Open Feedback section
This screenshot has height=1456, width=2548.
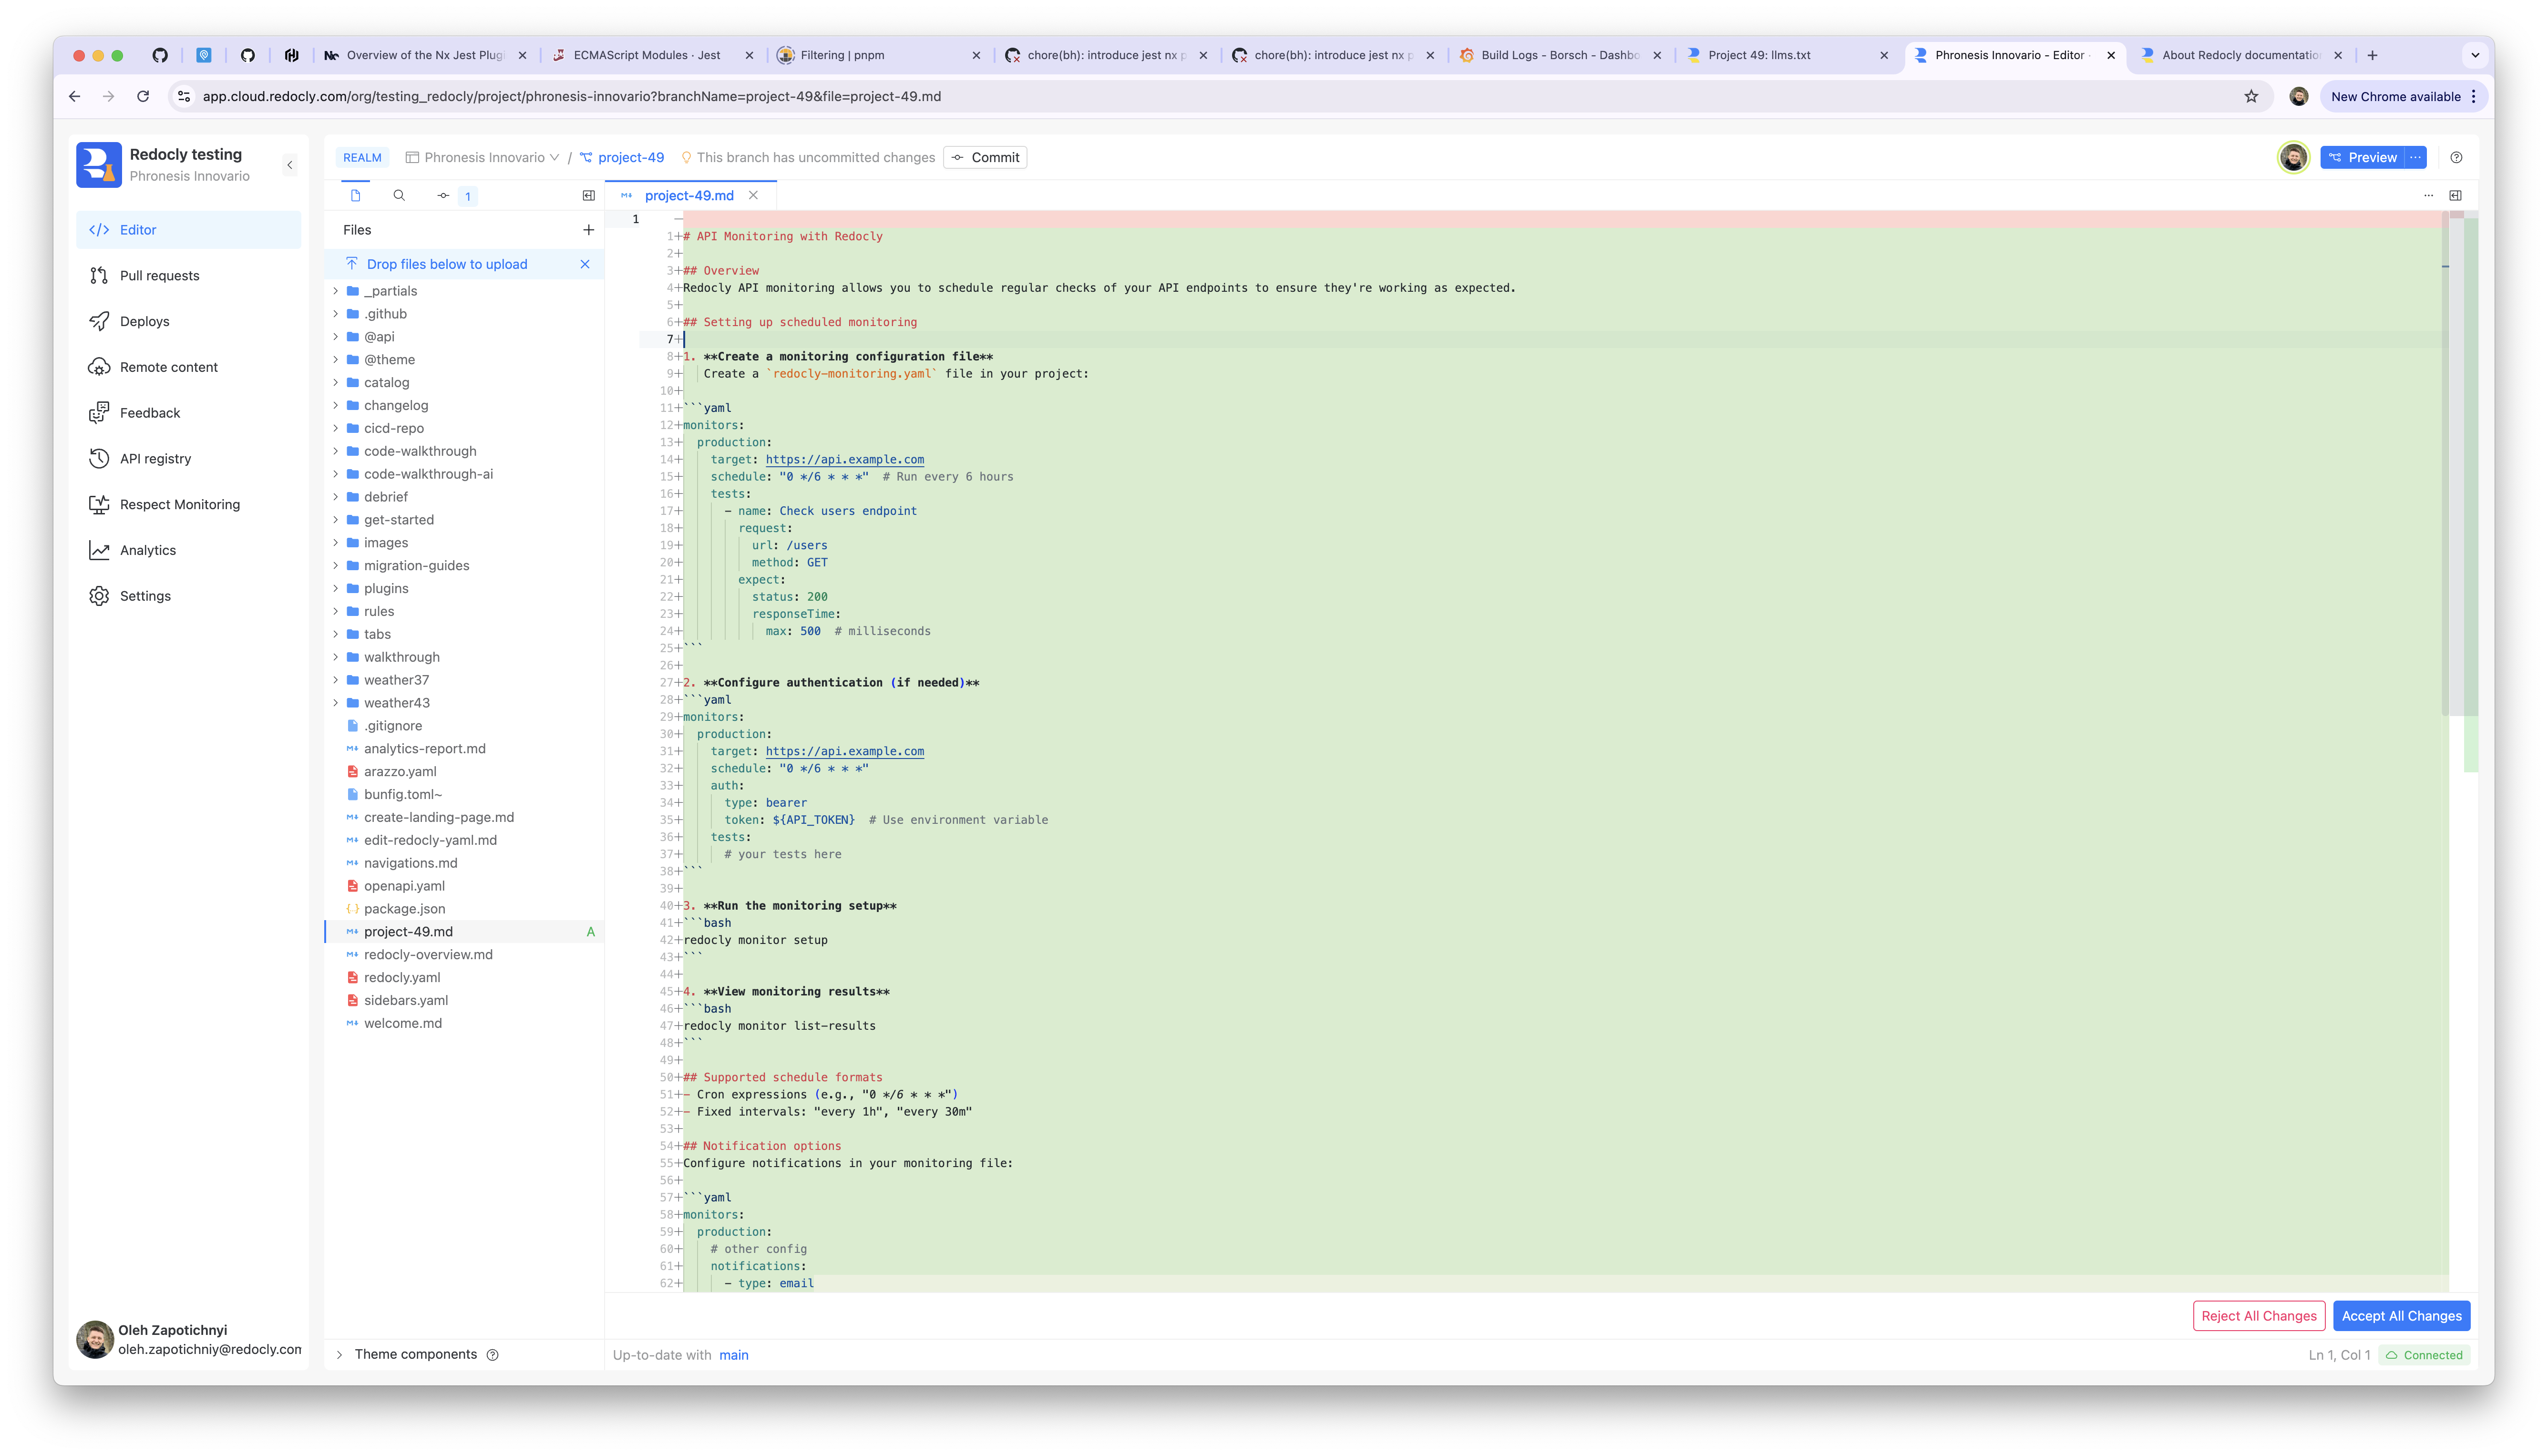(188, 413)
